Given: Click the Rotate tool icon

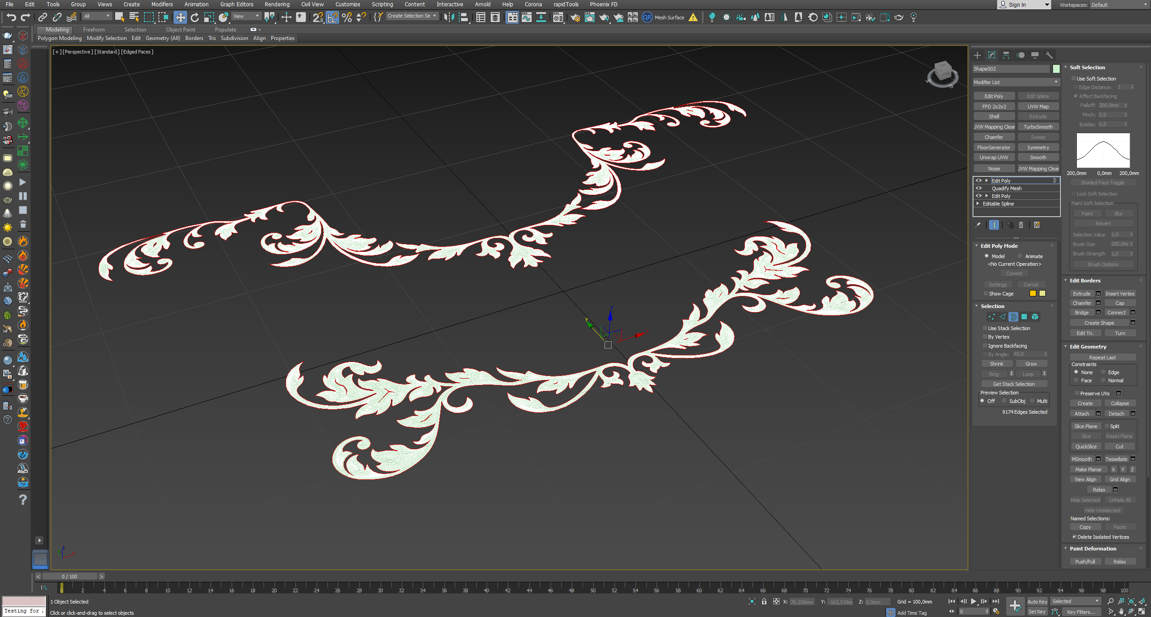Looking at the screenshot, I should (195, 18).
